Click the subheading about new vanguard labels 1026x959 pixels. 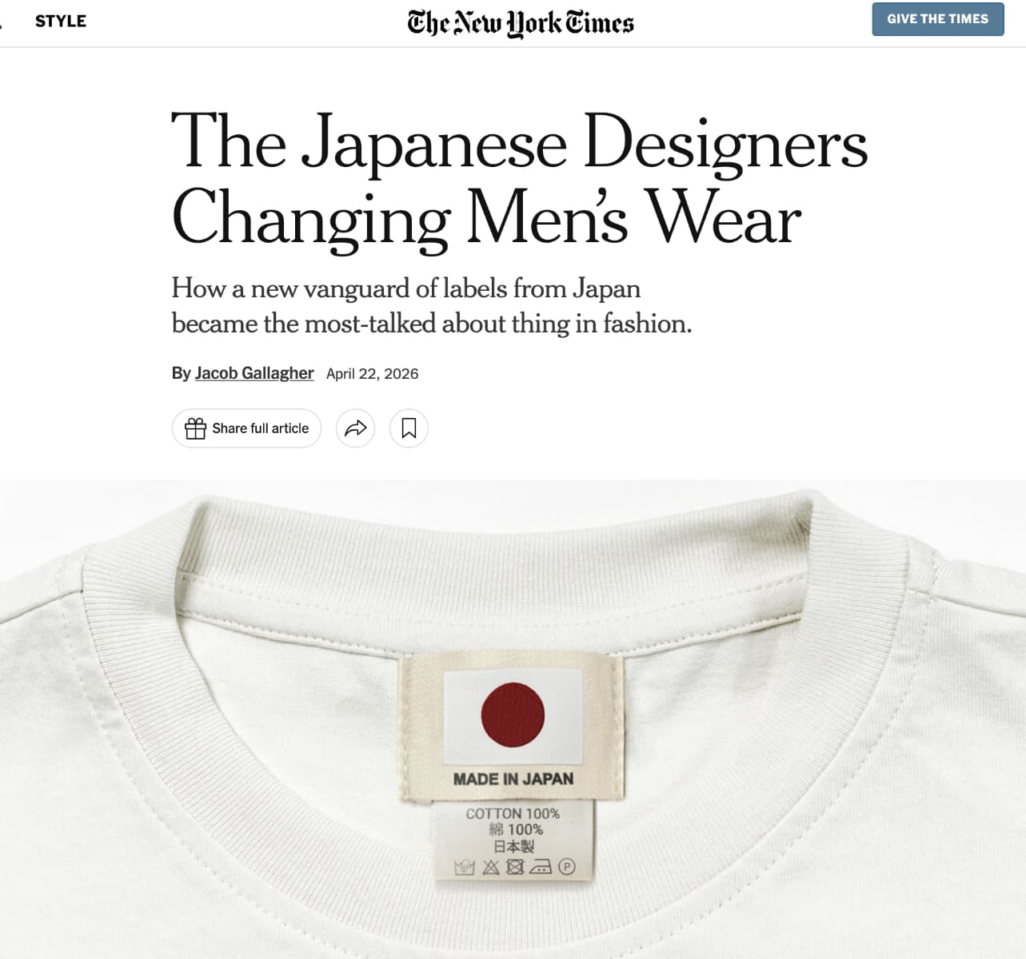432,306
